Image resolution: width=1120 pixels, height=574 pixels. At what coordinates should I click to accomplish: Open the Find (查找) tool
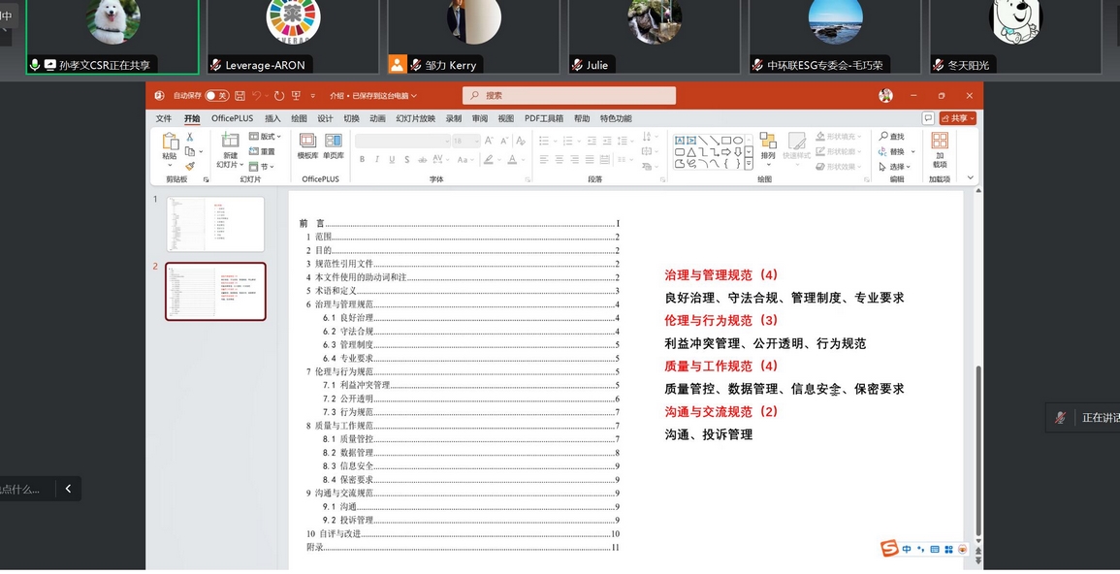[891, 135]
